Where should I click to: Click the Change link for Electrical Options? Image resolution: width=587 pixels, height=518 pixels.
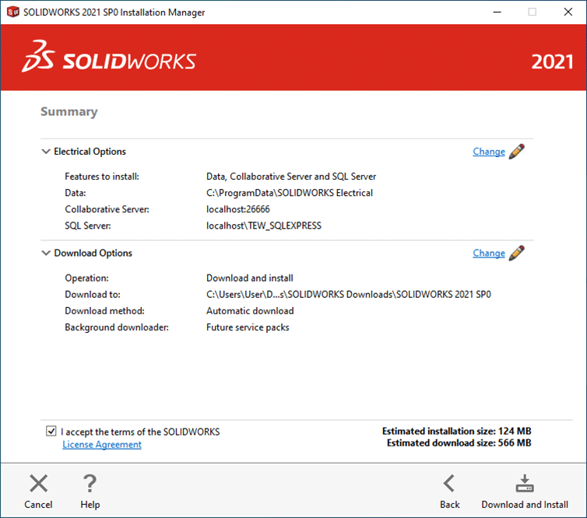pos(489,152)
